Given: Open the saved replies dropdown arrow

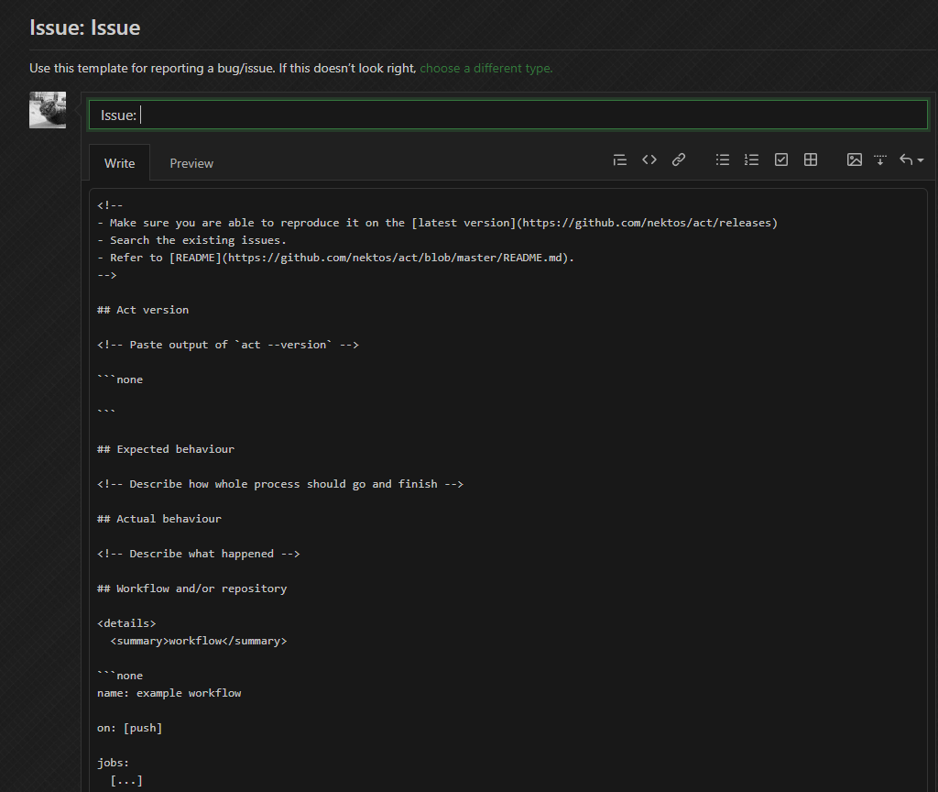Looking at the screenshot, I should (911, 159).
